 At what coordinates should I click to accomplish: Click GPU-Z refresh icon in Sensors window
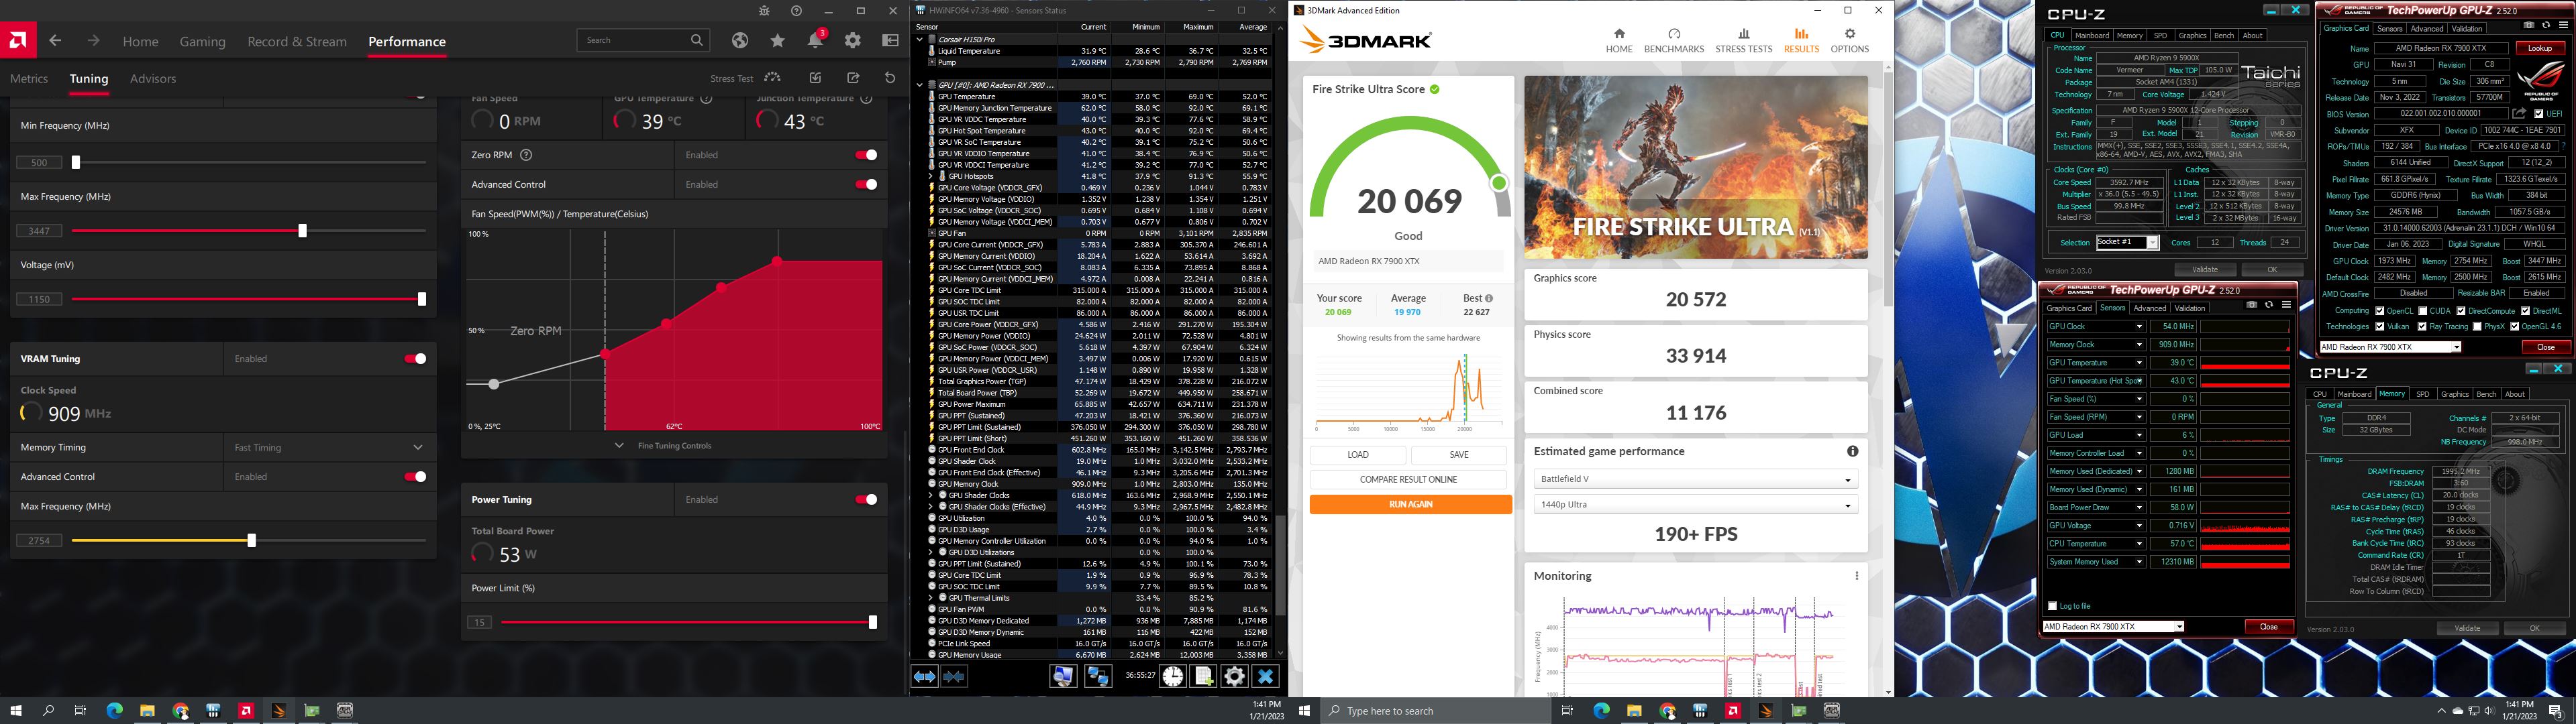click(x=2269, y=304)
